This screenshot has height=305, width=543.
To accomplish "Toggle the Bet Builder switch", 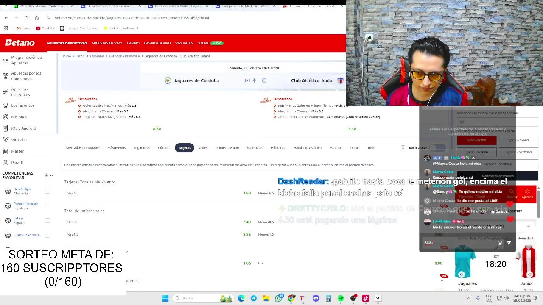I will click(x=438, y=147).
